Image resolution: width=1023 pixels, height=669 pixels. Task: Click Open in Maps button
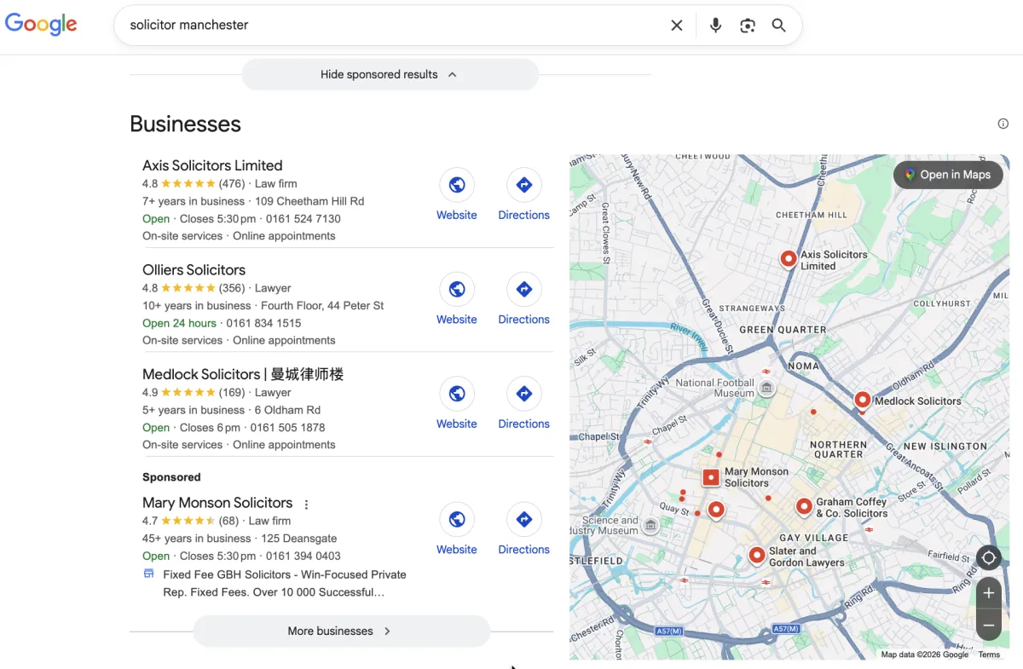coord(948,175)
